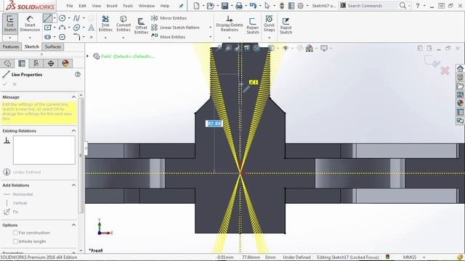This screenshot has height=261, width=465.
Task: Open the Appearances task pane icon
Action: coord(460,103)
